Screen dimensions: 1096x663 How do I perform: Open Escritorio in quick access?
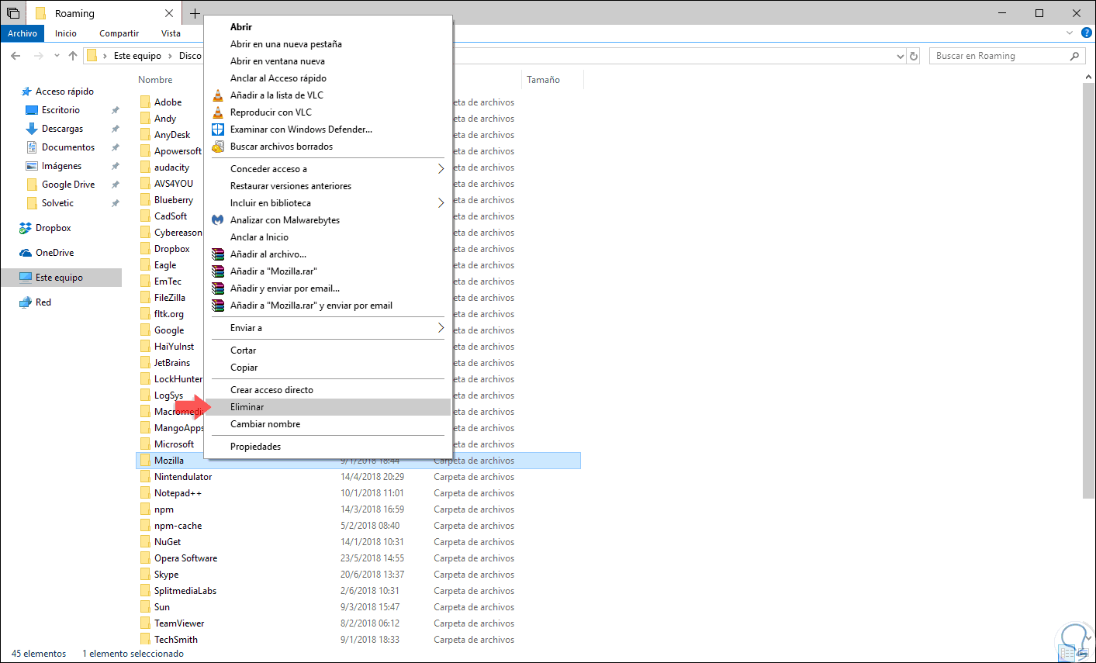pos(61,110)
